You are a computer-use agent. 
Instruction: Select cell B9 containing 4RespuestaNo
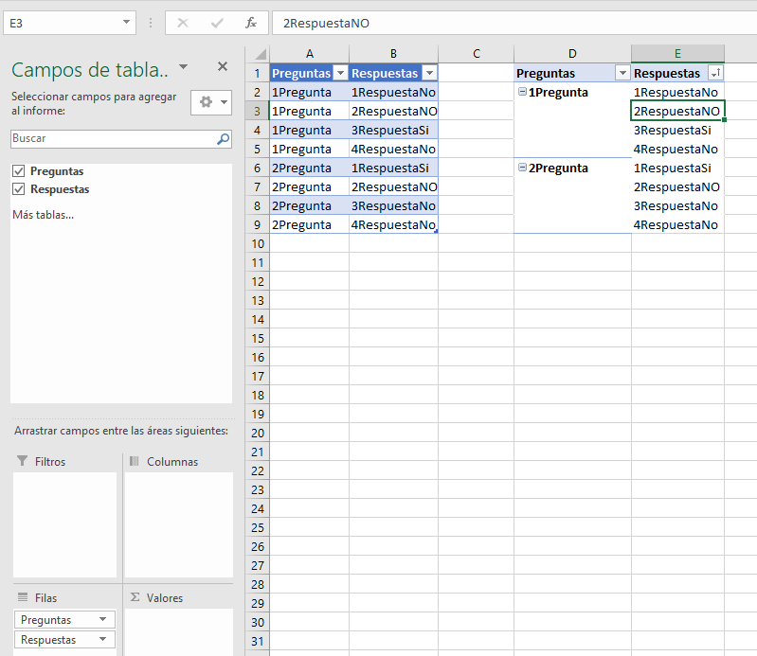pos(393,224)
